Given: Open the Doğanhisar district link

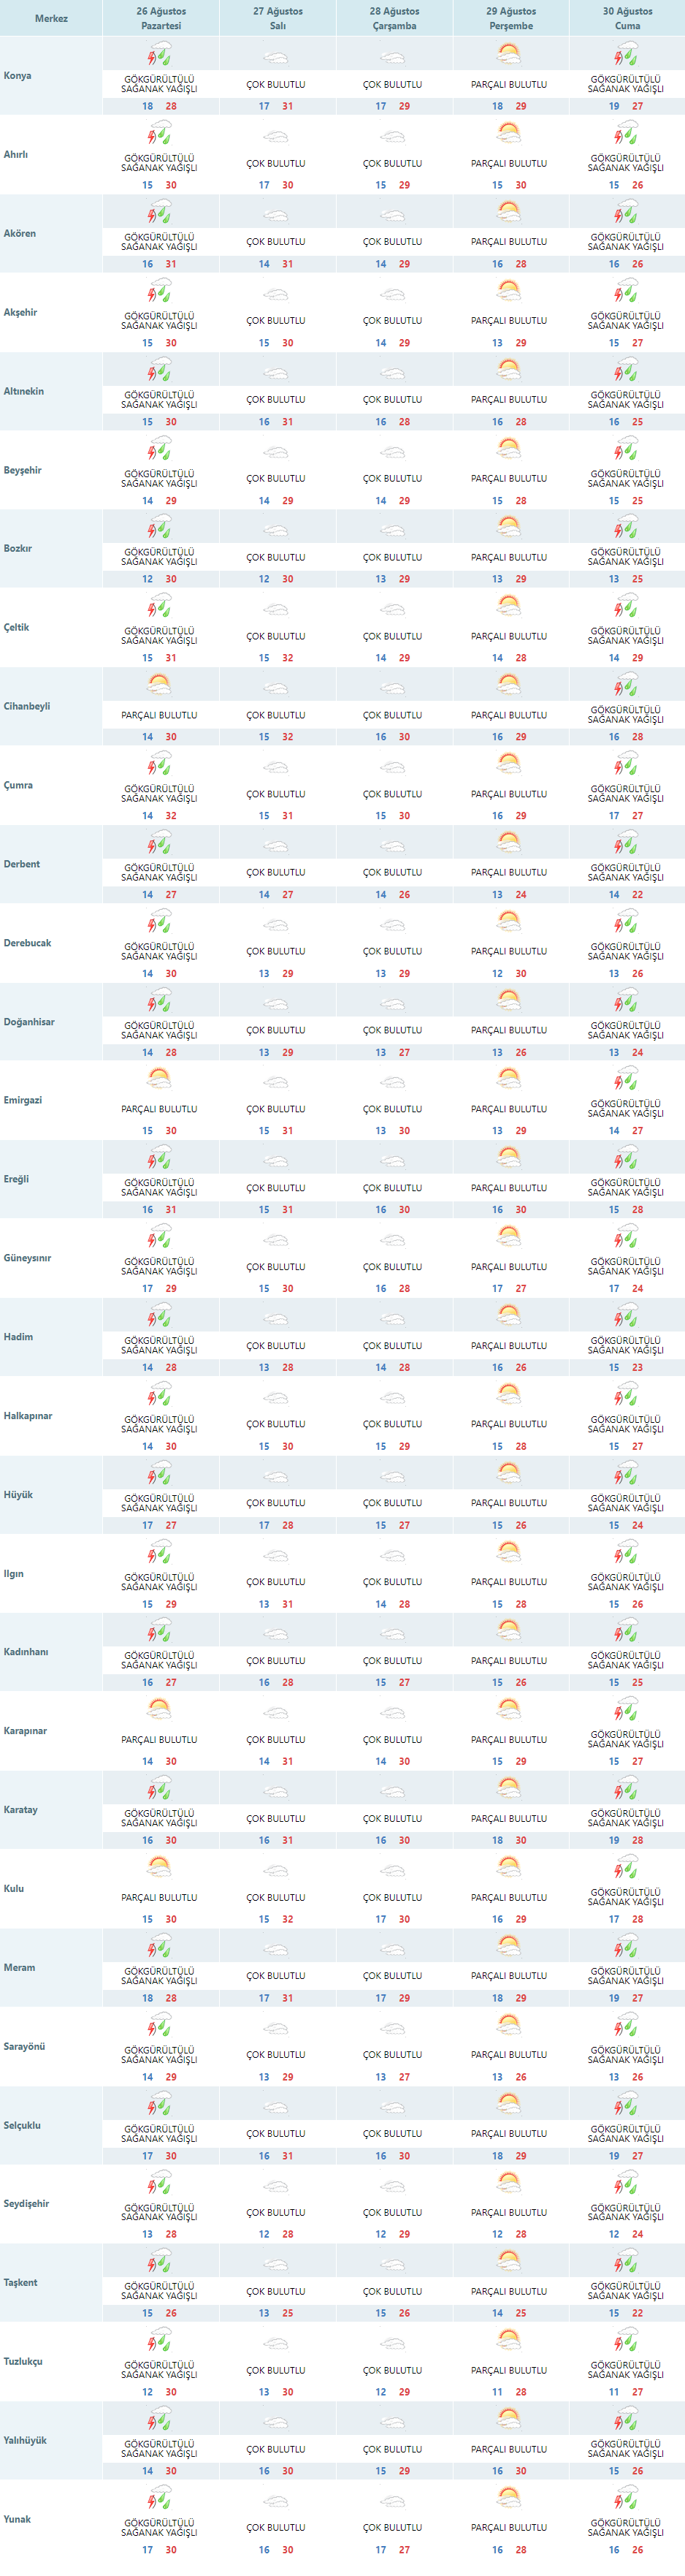Looking at the screenshot, I should (x=29, y=1022).
